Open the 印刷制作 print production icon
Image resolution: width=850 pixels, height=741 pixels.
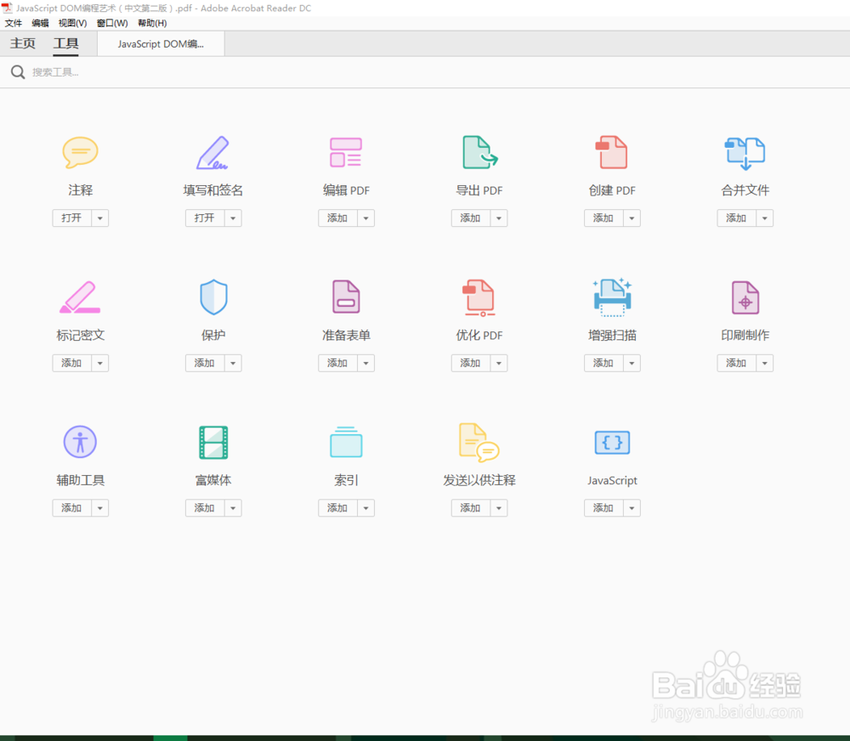point(745,297)
